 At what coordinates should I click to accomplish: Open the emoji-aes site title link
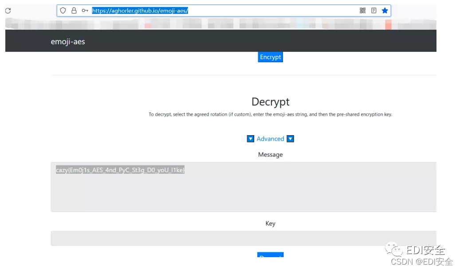click(x=68, y=42)
